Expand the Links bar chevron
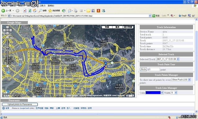The height and width of the screenshot is (119, 198). tap(168, 15)
